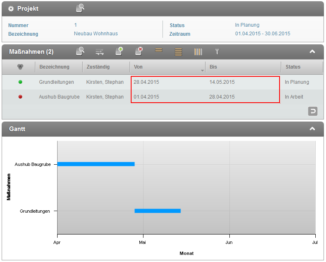Select the Grundleitungen row
This screenshot has width=326, height=262.
pos(56,82)
